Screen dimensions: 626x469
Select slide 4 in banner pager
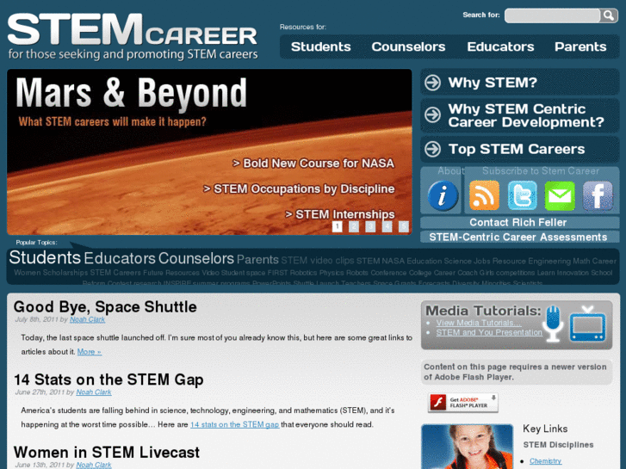[387, 226]
